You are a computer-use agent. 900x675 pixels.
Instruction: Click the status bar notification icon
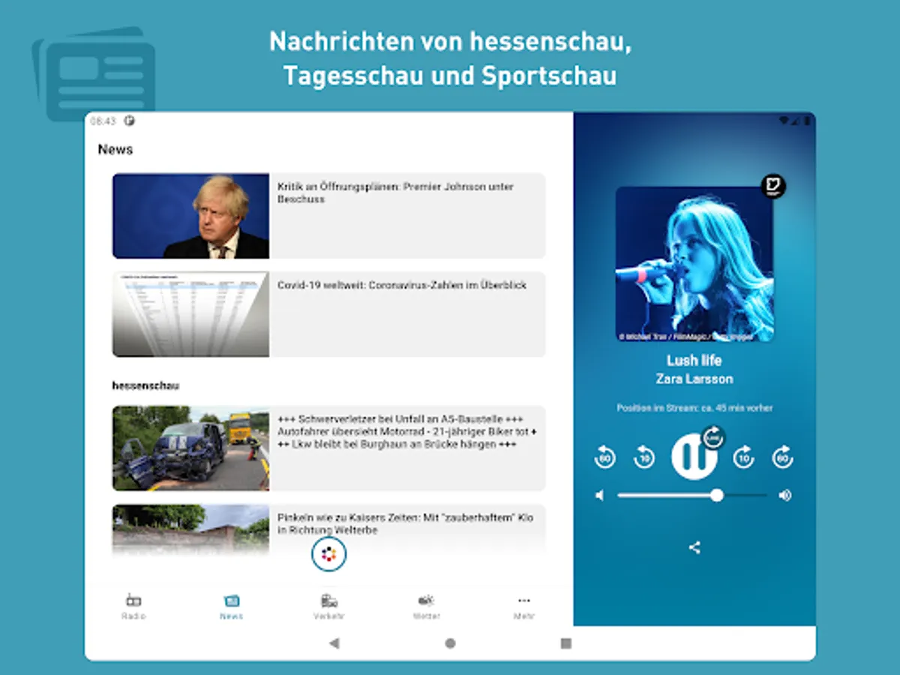129,120
